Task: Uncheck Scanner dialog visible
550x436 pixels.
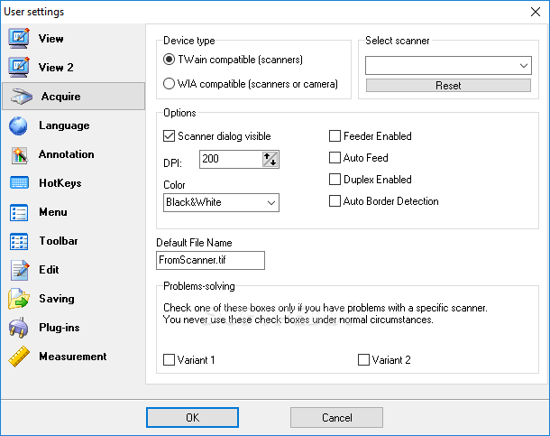Action: pos(170,135)
